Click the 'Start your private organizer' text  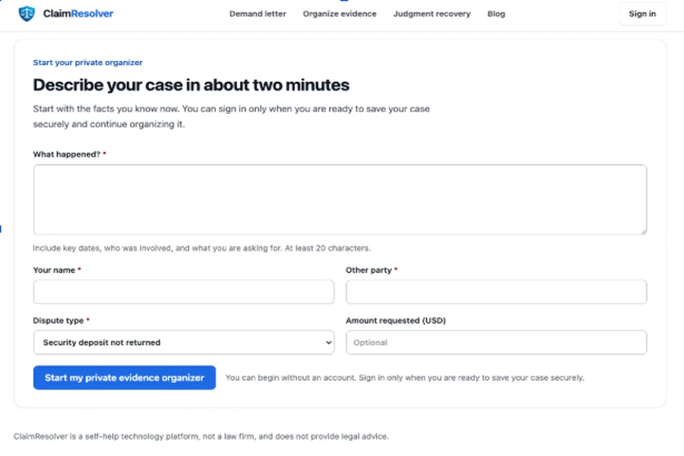coord(87,62)
